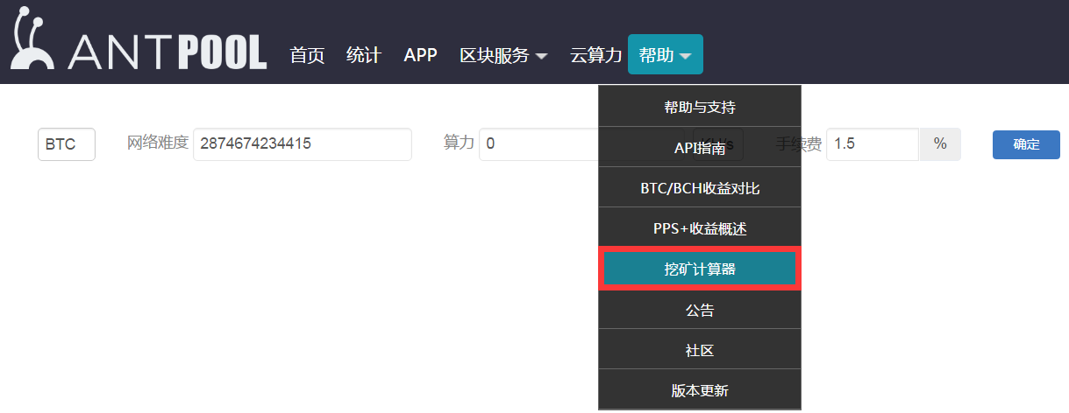Open the BTC coin selector
The image size is (1069, 413).
(x=66, y=144)
